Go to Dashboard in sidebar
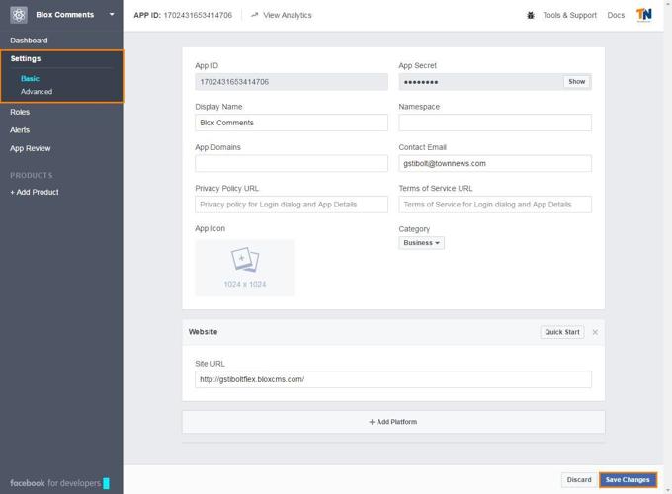 coord(29,41)
